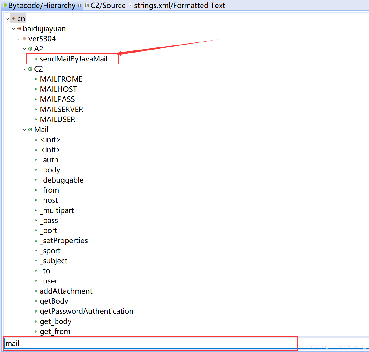Select the MAILHOST field
Viewport: 369px width, 352px height.
(58, 89)
